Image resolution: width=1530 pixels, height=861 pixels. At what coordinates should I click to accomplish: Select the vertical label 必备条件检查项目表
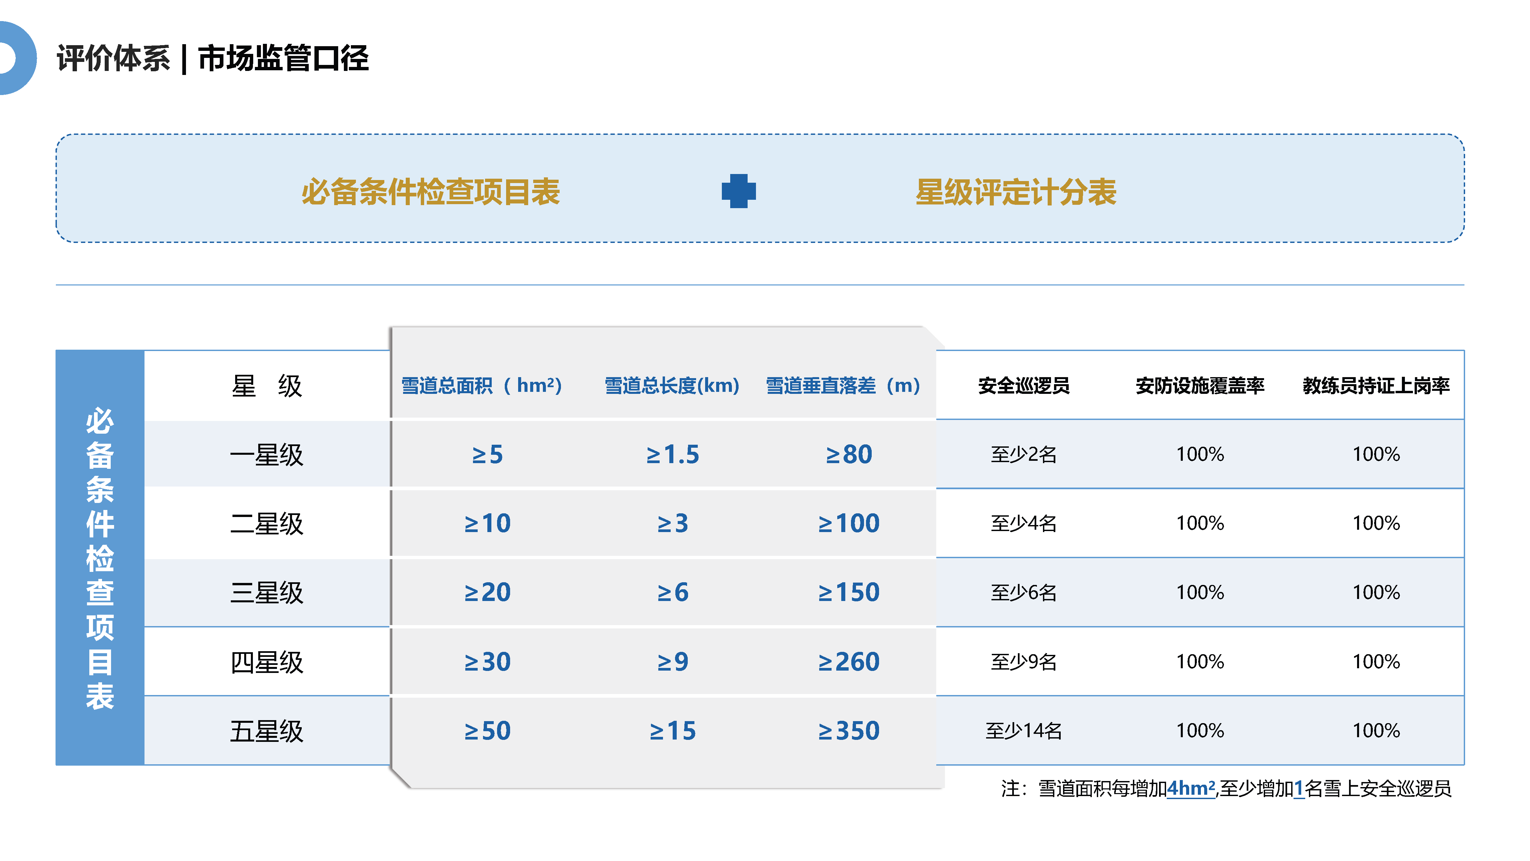point(100,558)
